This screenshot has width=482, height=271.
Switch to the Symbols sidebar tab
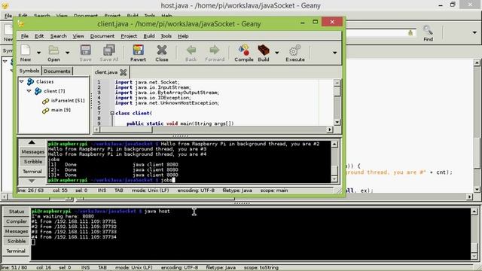[x=29, y=71]
